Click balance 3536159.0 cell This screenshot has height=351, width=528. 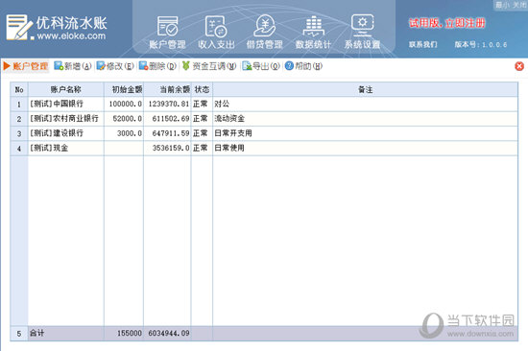(x=167, y=148)
